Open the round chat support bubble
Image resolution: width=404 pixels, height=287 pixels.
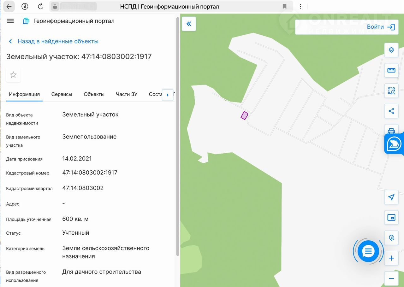pos(368,251)
